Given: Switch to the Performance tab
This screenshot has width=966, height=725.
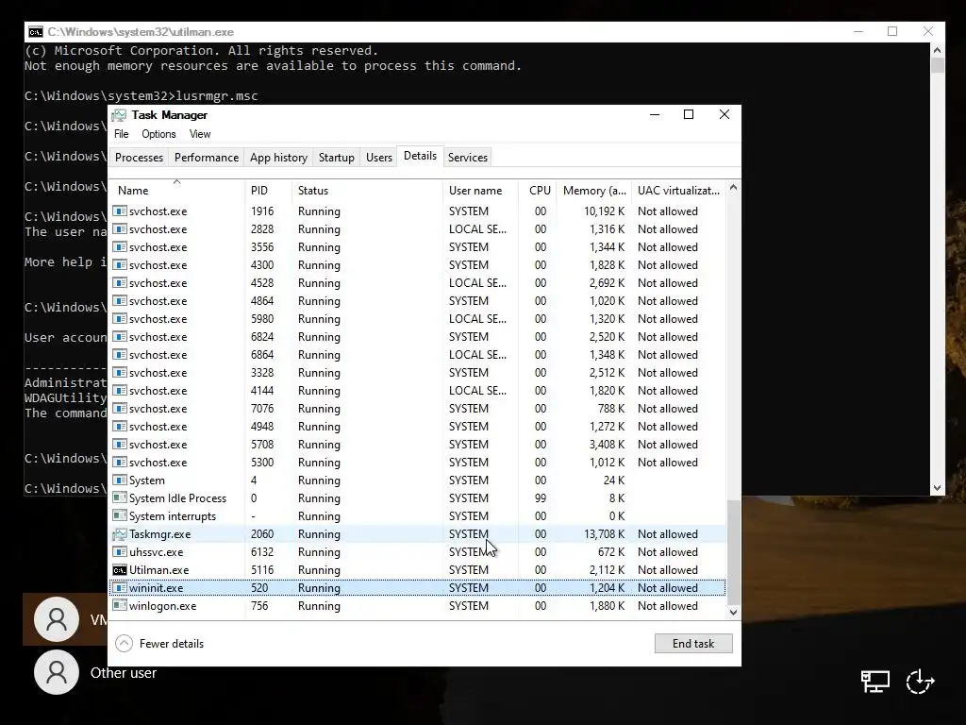Looking at the screenshot, I should click(207, 158).
